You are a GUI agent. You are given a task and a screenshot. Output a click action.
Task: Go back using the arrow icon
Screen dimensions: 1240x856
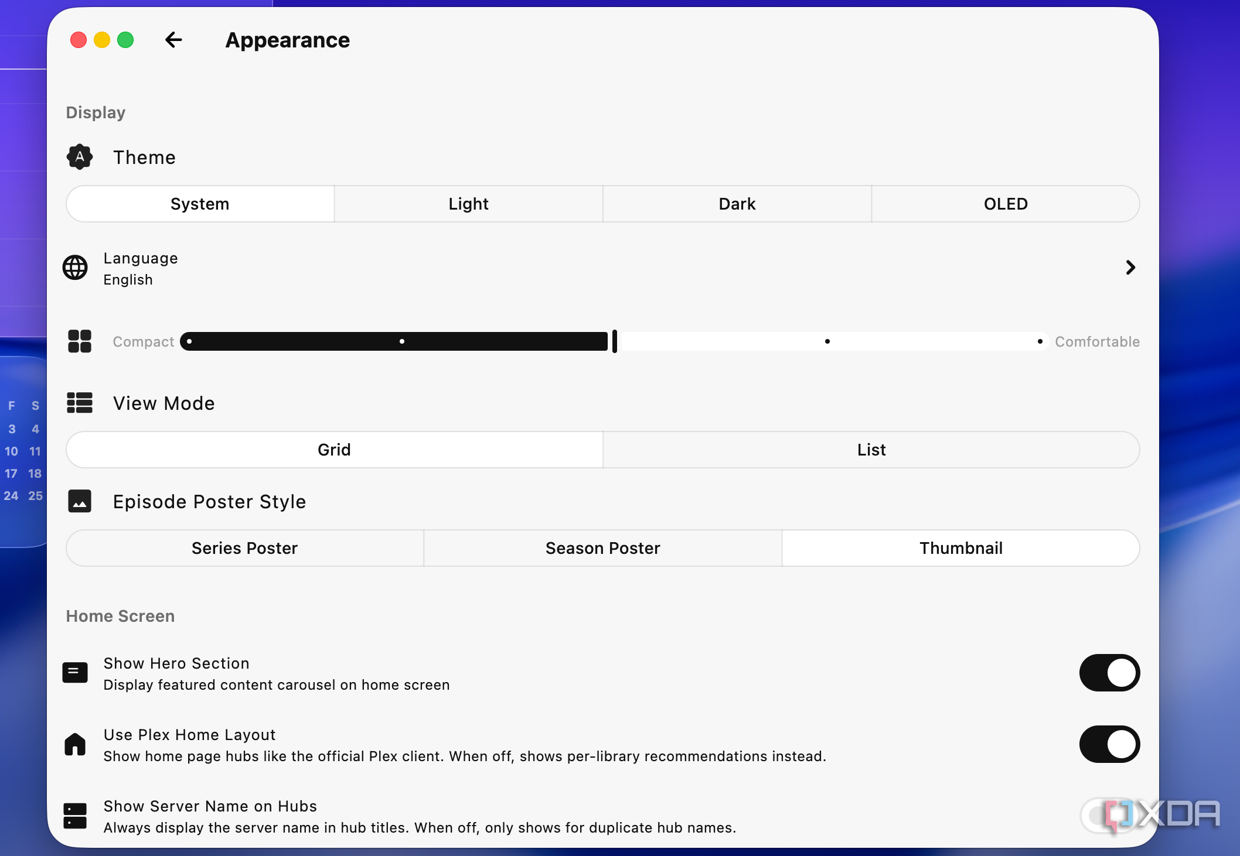[x=173, y=40]
